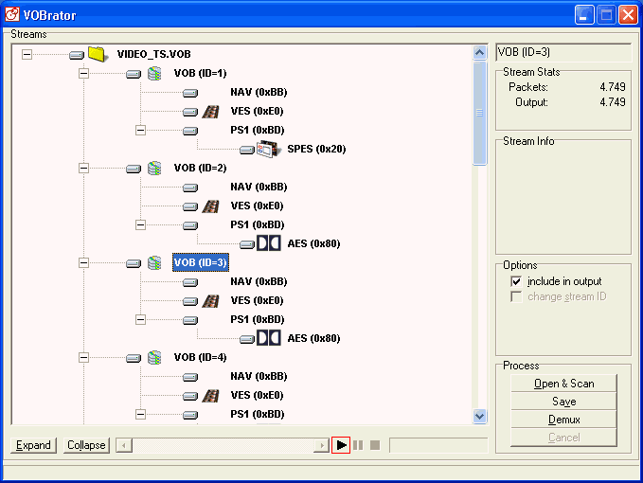This screenshot has width=643, height=483.
Task: Click the yellow folder icon of VIDEO_TS.VOB
Action: [98, 54]
